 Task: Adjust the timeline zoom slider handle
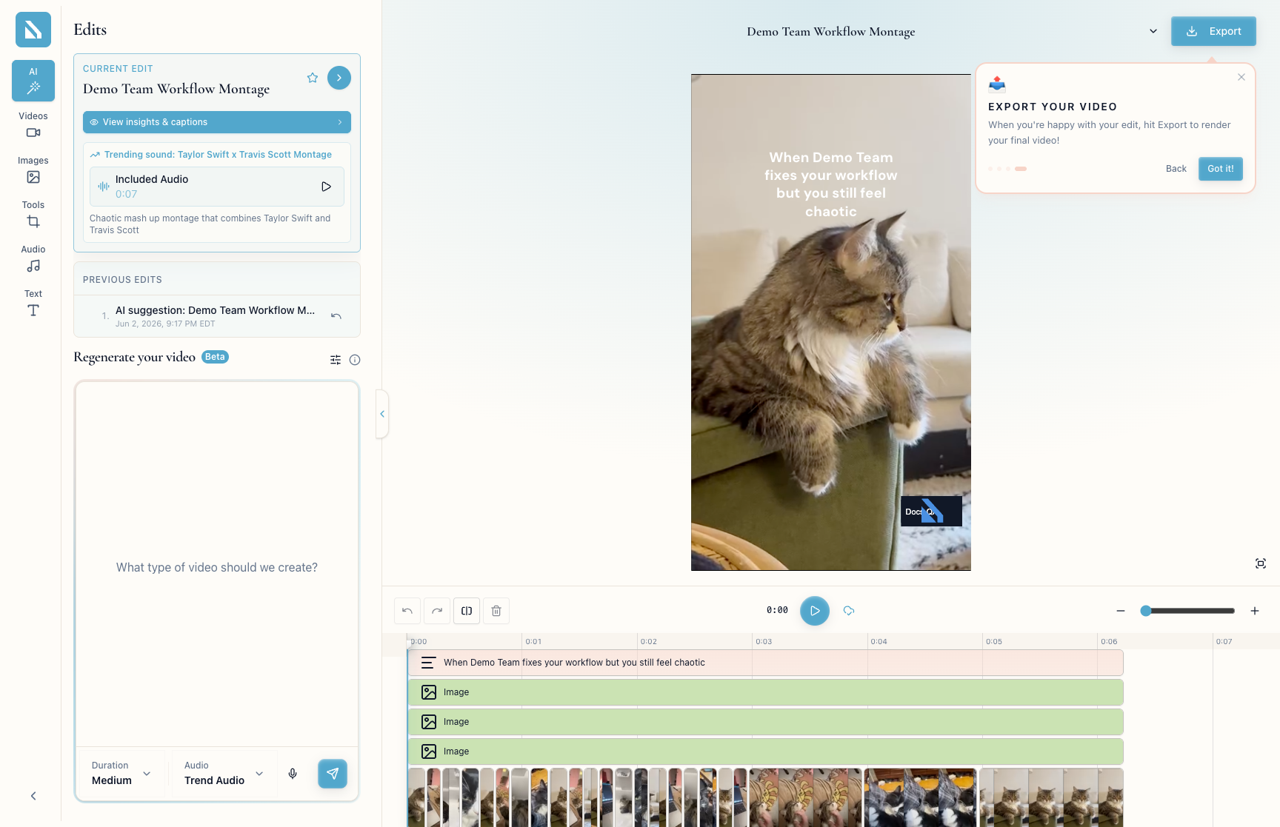pos(1146,611)
